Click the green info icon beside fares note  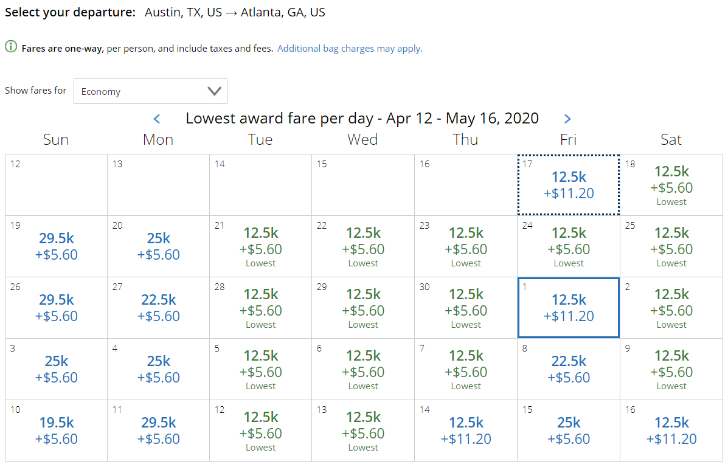[x=11, y=47]
